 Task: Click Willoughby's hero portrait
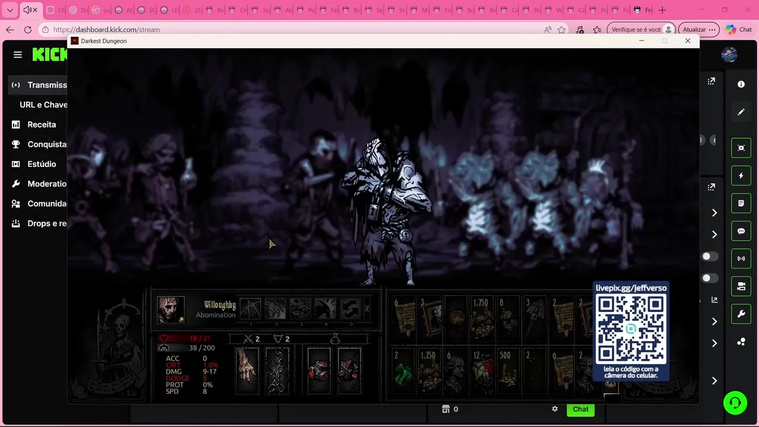click(x=171, y=310)
